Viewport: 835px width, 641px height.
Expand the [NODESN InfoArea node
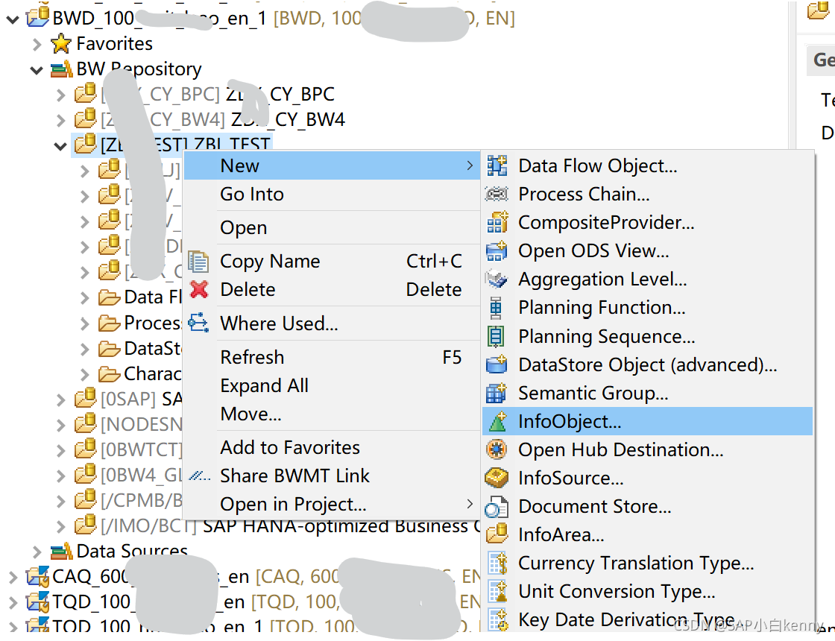click(60, 425)
